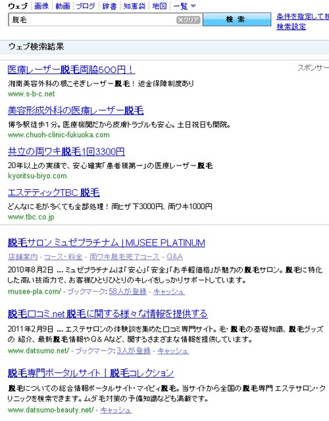Image resolution: width=329 pixels, height=421 pixels.
Task: Open the Q&A sublink
Action: coord(174,257)
